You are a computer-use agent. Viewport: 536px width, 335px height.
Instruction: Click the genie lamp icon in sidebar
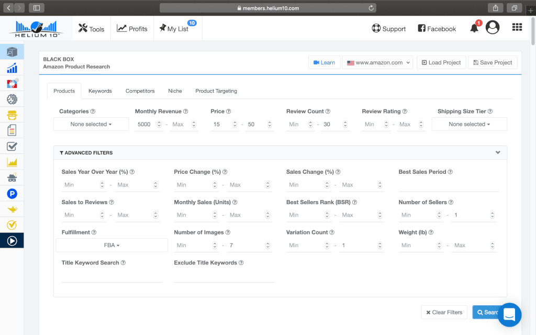click(12, 209)
